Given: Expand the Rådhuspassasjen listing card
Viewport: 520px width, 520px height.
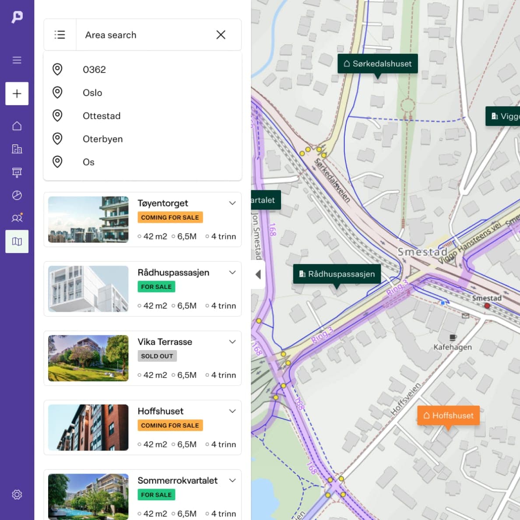Looking at the screenshot, I should point(232,272).
